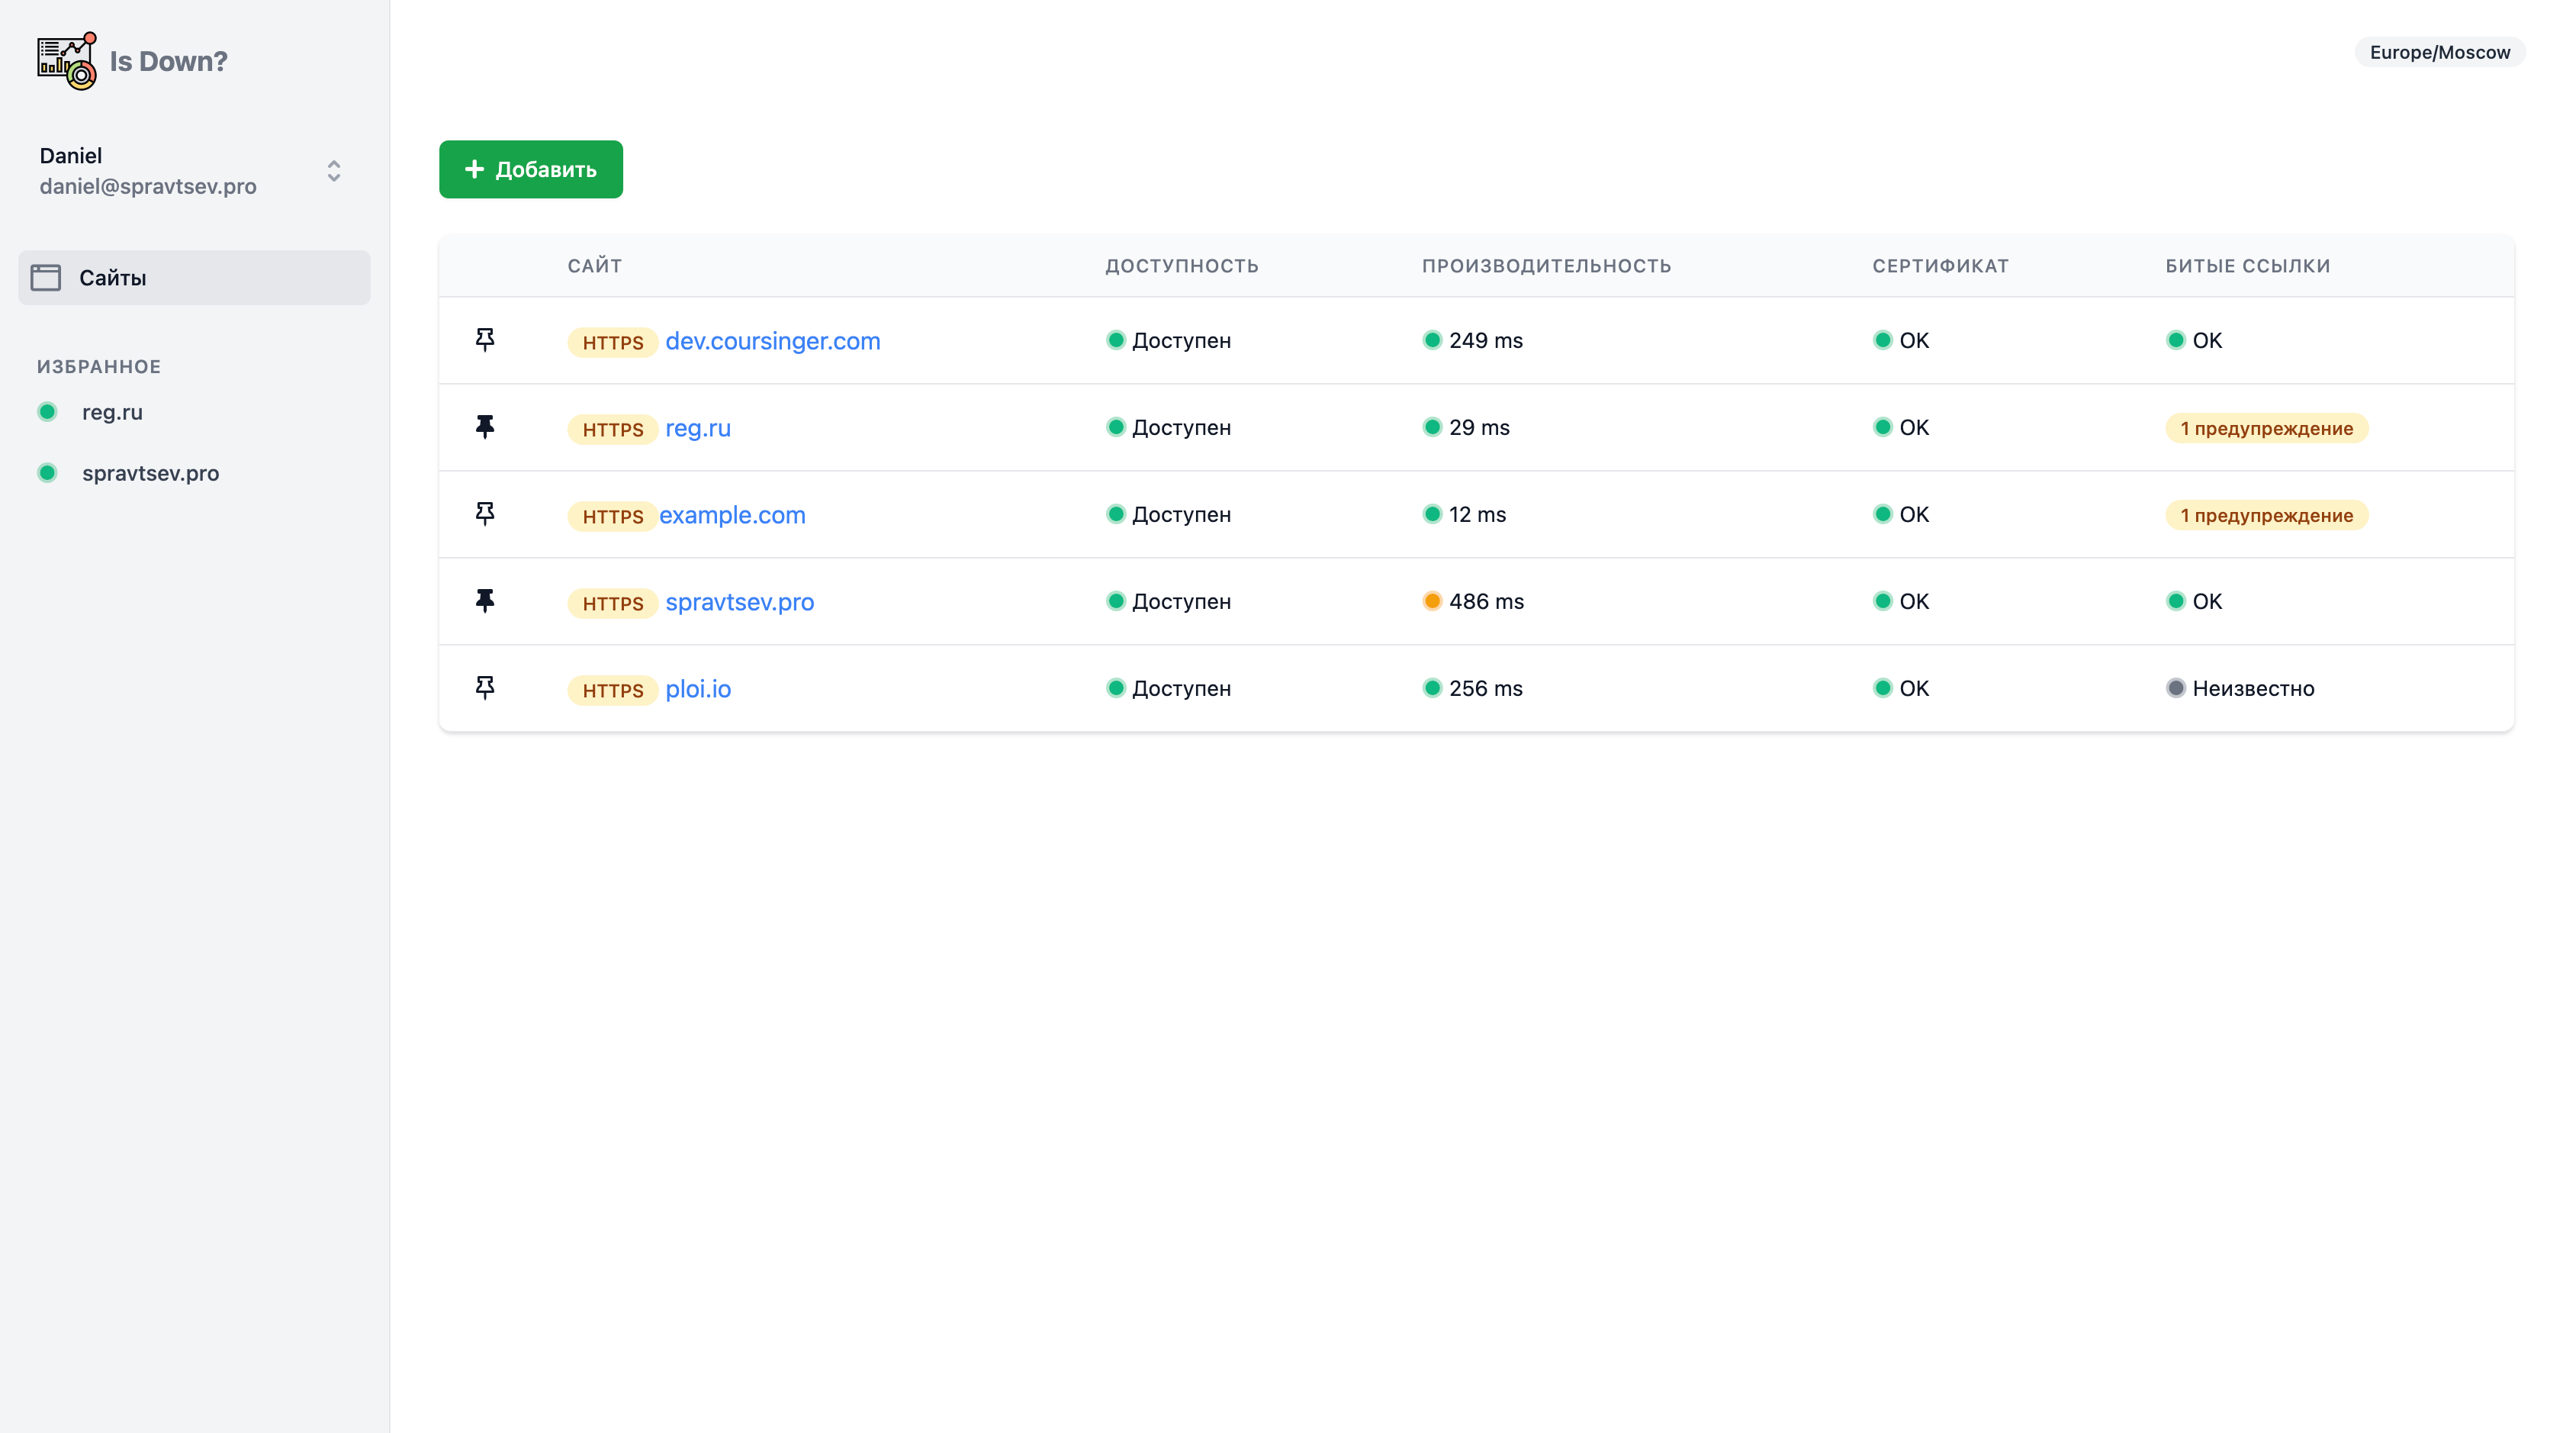The height and width of the screenshot is (1433, 2563).
Task: Click green status dot beside reg.ru favorite
Action: tap(47, 412)
